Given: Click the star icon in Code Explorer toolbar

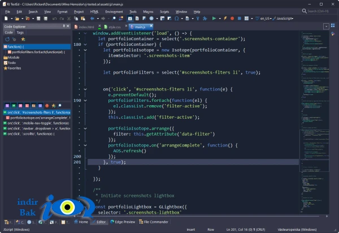Looking at the screenshot, I should click(23, 40).
